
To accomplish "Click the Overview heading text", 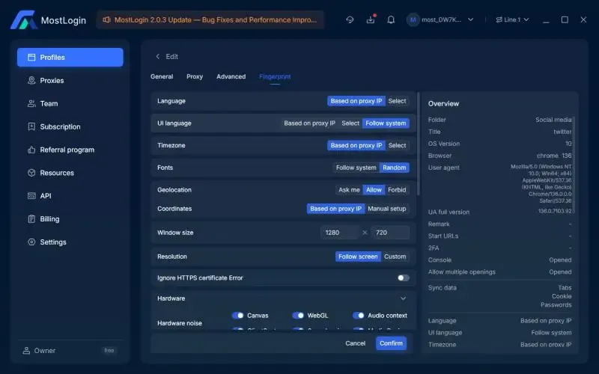I will point(443,103).
